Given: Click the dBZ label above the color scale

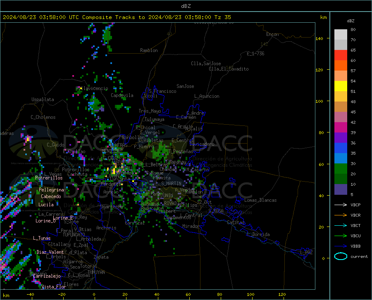Looking at the screenshot, I should click(x=351, y=21).
